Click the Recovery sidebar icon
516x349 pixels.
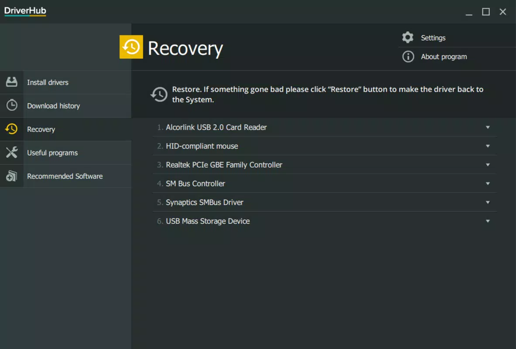[11, 129]
